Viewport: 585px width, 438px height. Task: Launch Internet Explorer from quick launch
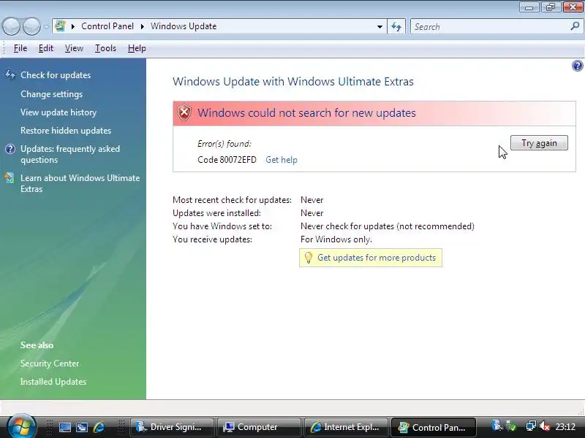[99, 427]
